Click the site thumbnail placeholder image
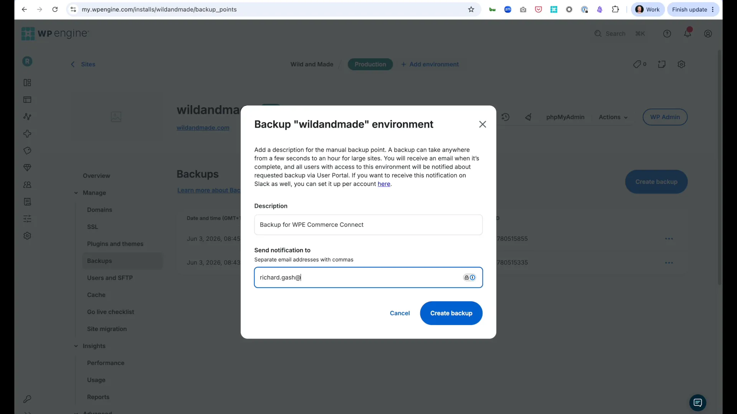This screenshot has height=414, width=737. click(x=116, y=117)
